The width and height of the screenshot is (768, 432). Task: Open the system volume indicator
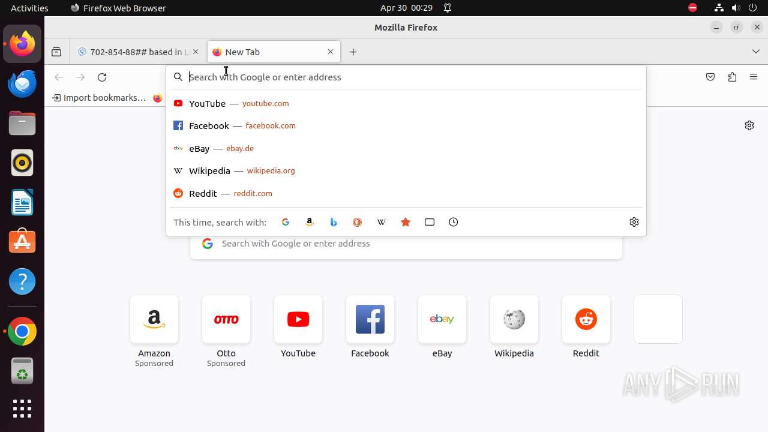click(x=736, y=8)
